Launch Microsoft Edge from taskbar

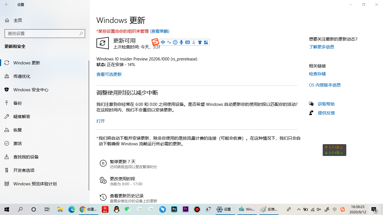[x=72, y=209]
